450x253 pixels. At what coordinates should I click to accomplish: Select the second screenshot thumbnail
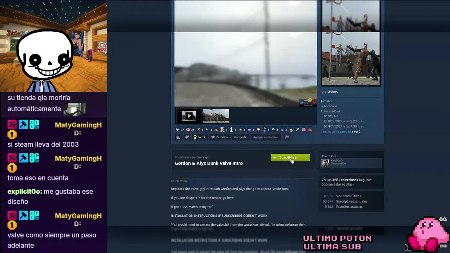tap(216, 116)
